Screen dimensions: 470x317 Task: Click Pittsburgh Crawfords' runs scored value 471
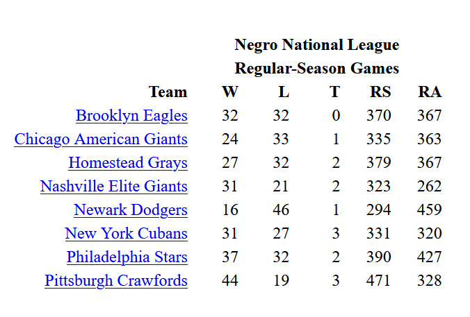379,280
